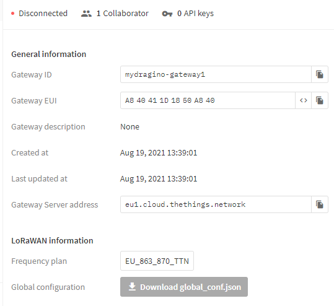Image resolution: width=334 pixels, height=306 pixels.
Task: Open the 0 API keys link
Action: 188,14
